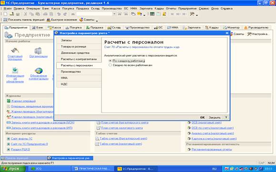The width and height of the screenshot is (276, 172).
Task: Open План счетов бухгалтерского учета link
Action: click(x=124, y=123)
